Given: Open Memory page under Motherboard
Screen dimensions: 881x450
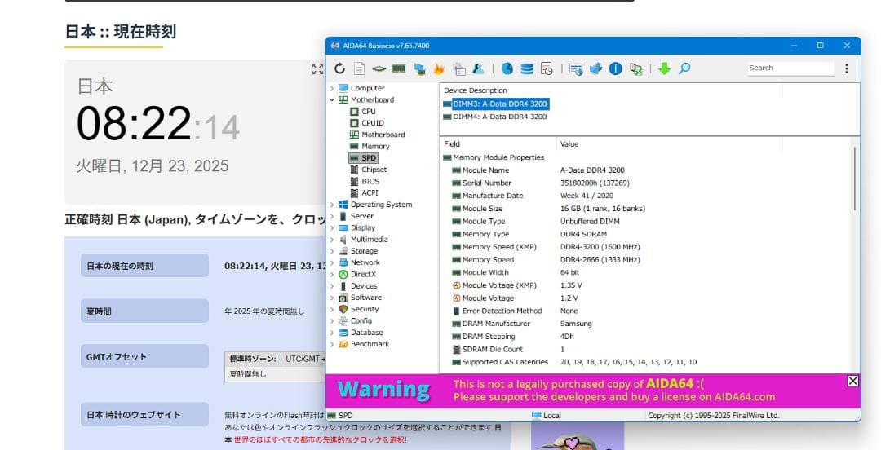Looking at the screenshot, I should click(375, 146).
